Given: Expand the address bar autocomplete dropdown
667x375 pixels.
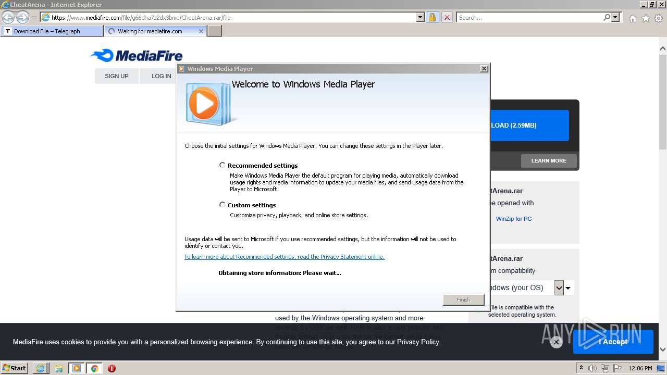Looking at the screenshot, I should pyautogui.click(x=421, y=17).
